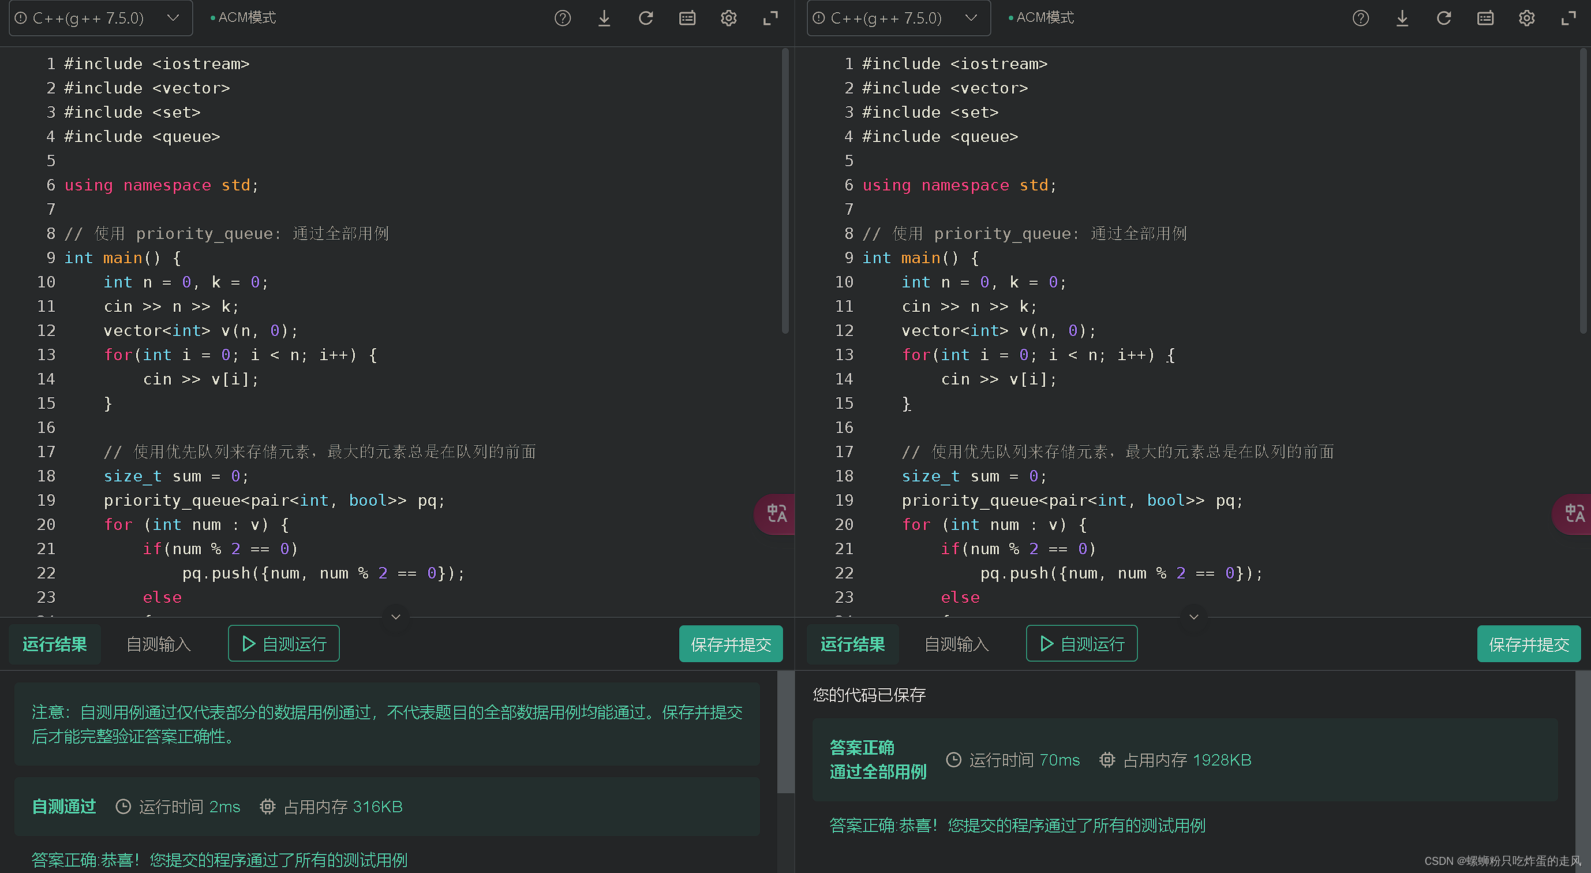This screenshot has height=873, width=1591.
Task: Download code icon in right editor
Action: (1402, 18)
